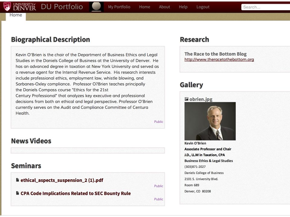This screenshot has height=217, width=290.
Task: Open theracetothebottom.org link
Action: (219, 59)
